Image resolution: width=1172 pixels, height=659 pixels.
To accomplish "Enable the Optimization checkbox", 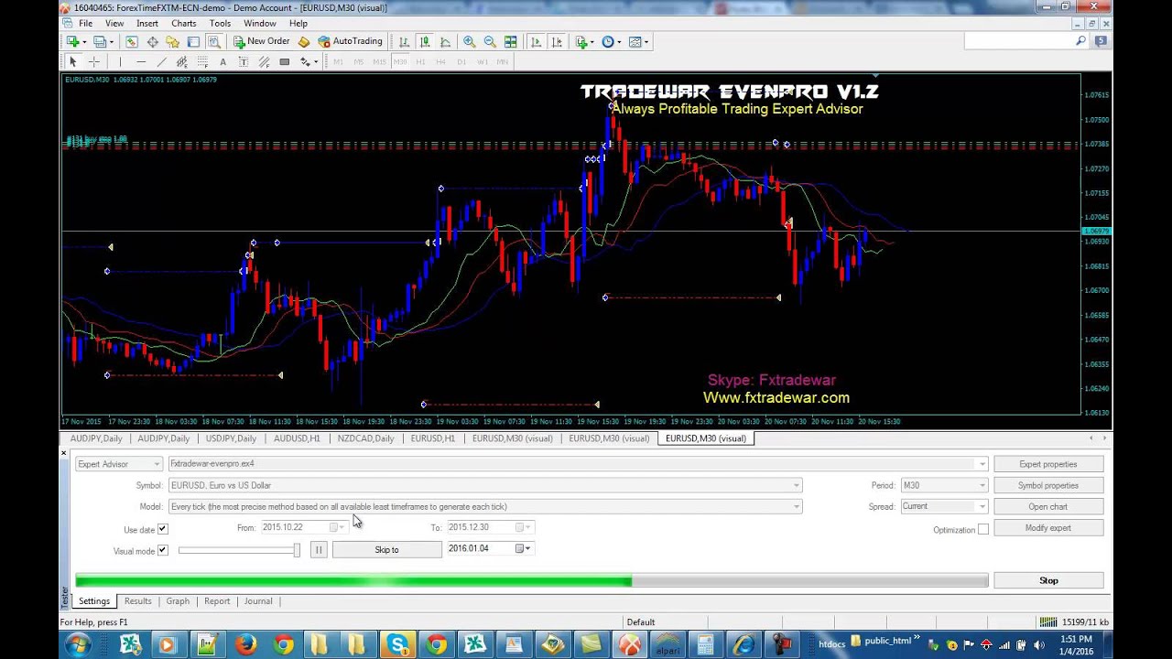I will 982,529.
